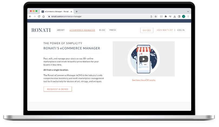
Task: Click the red macOS close window button
Action: pyautogui.click(x=31, y=11)
